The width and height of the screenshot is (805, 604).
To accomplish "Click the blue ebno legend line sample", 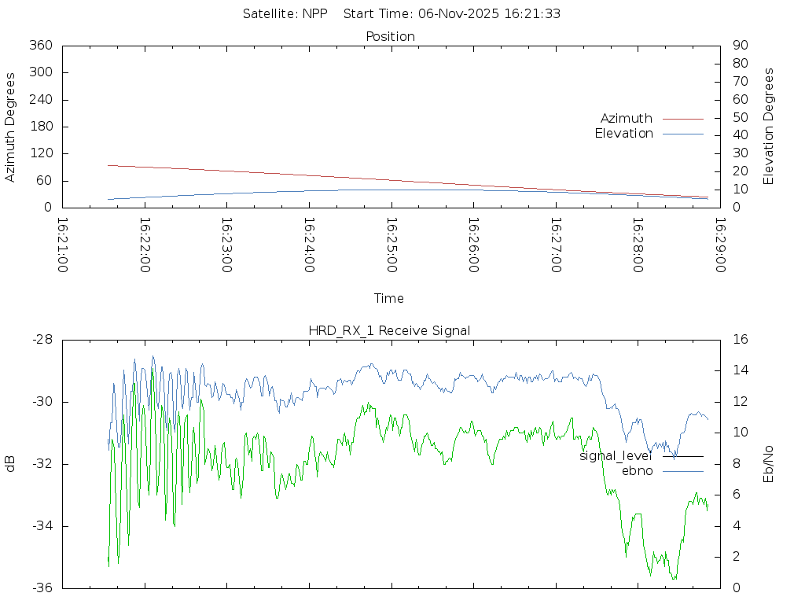I will click(682, 471).
